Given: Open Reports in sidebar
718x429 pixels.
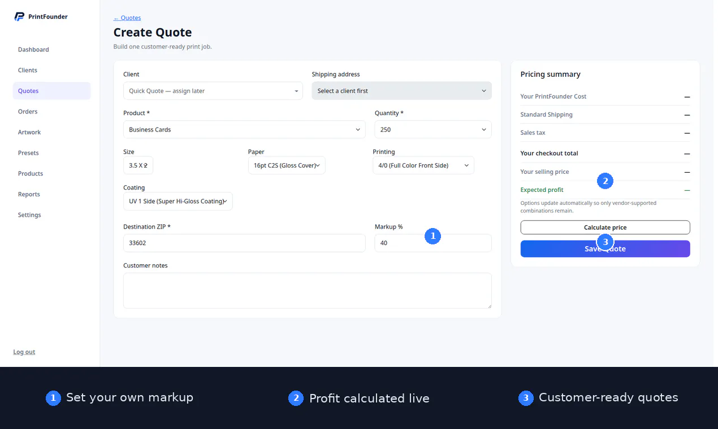Looking at the screenshot, I should click(29, 195).
